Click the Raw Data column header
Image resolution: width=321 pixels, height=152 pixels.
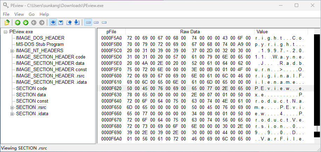coord(190,32)
